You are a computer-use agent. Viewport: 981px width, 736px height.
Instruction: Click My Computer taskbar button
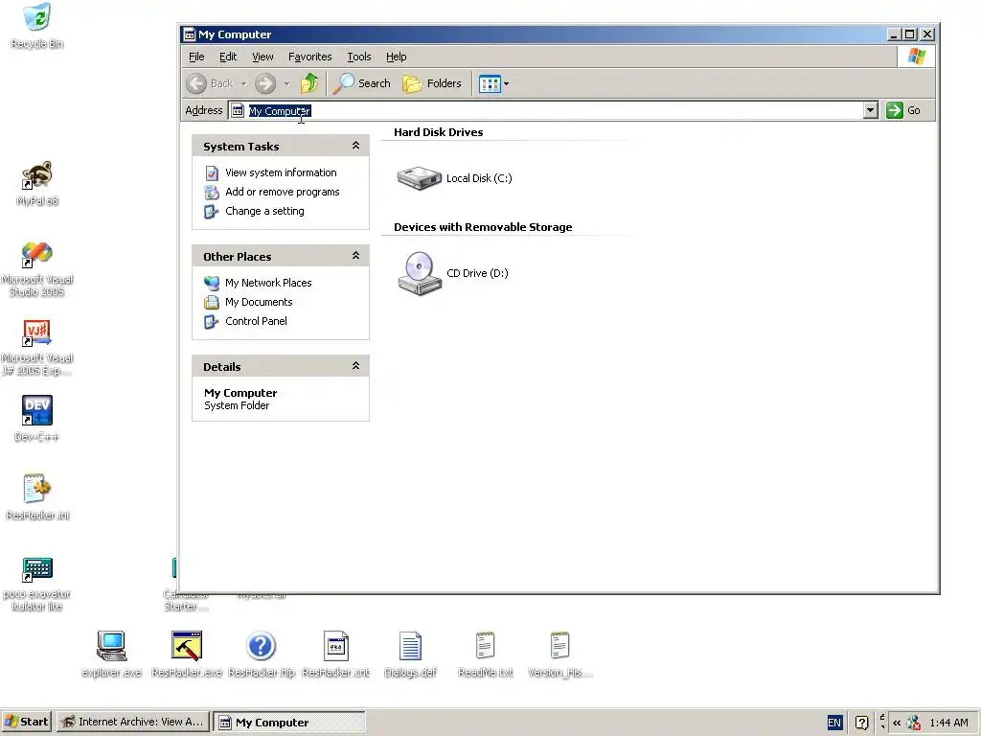tap(289, 722)
